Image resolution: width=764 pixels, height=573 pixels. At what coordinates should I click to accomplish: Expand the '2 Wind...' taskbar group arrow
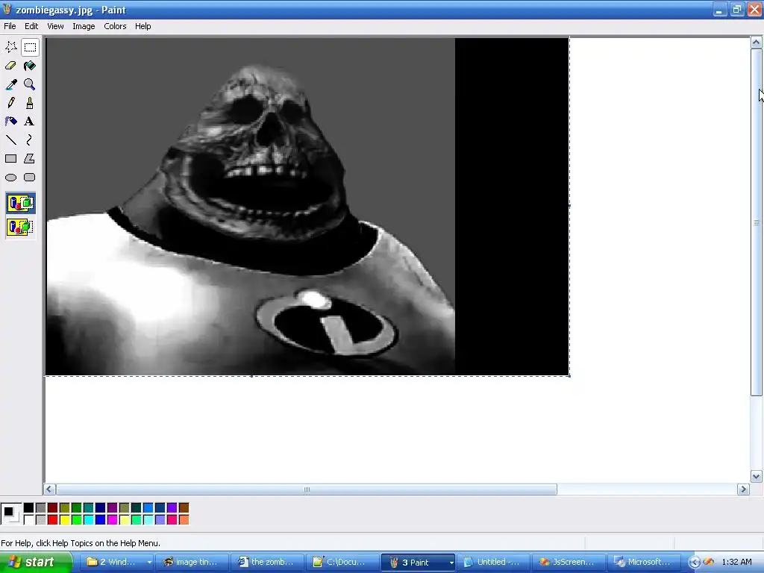click(149, 563)
